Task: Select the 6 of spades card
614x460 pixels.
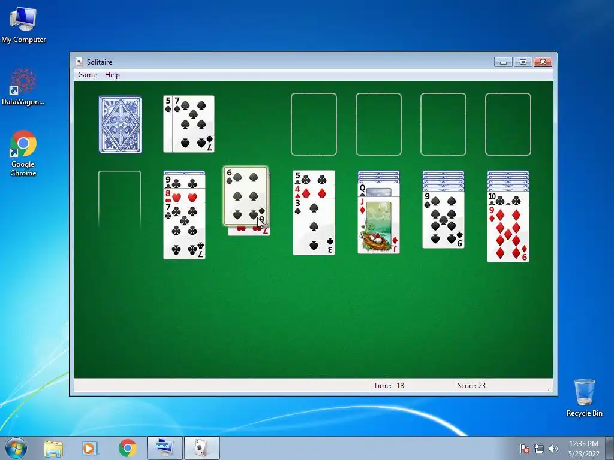Action: click(x=245, y=196)
